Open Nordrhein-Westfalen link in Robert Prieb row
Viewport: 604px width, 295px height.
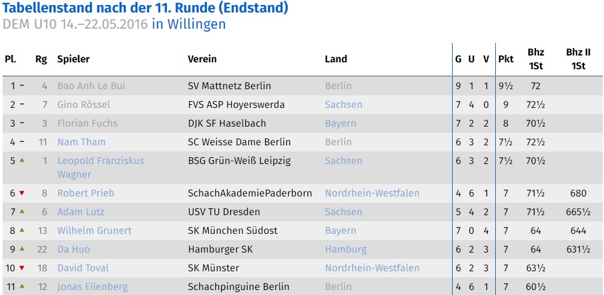pyautogui.click(x=372, y=193)
